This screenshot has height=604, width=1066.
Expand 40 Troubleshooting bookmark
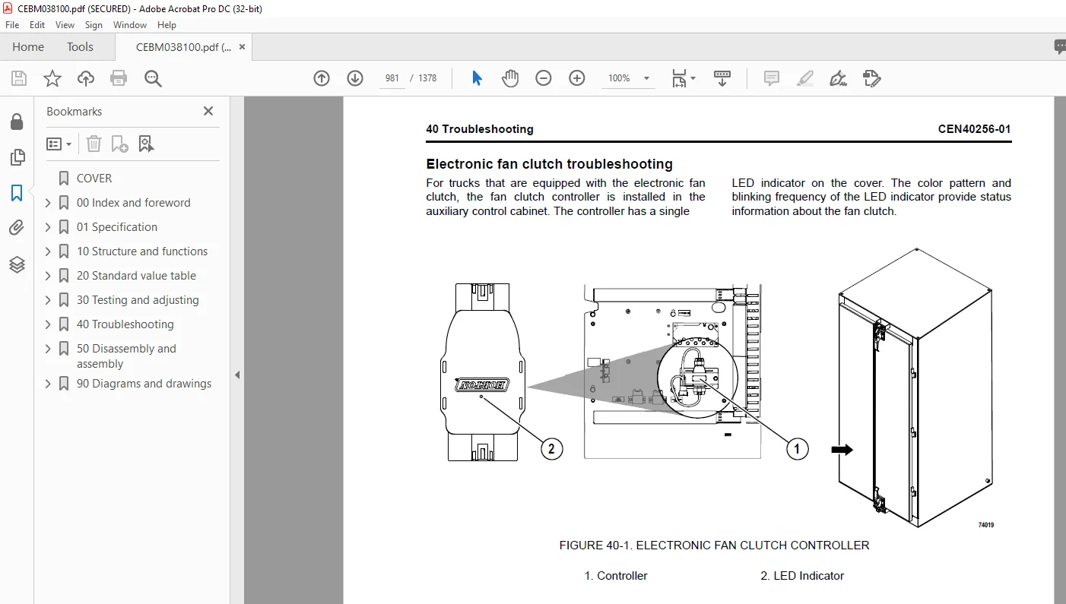pyautogui.click(x=48, y=324)
